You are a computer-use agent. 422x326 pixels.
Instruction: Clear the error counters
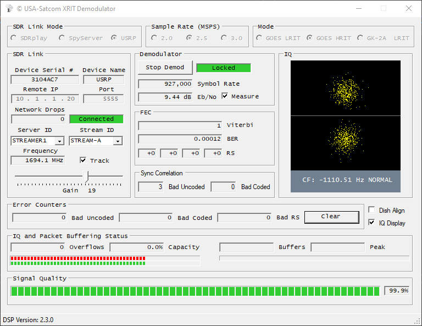pyautogui.click(x=331, y=217)
